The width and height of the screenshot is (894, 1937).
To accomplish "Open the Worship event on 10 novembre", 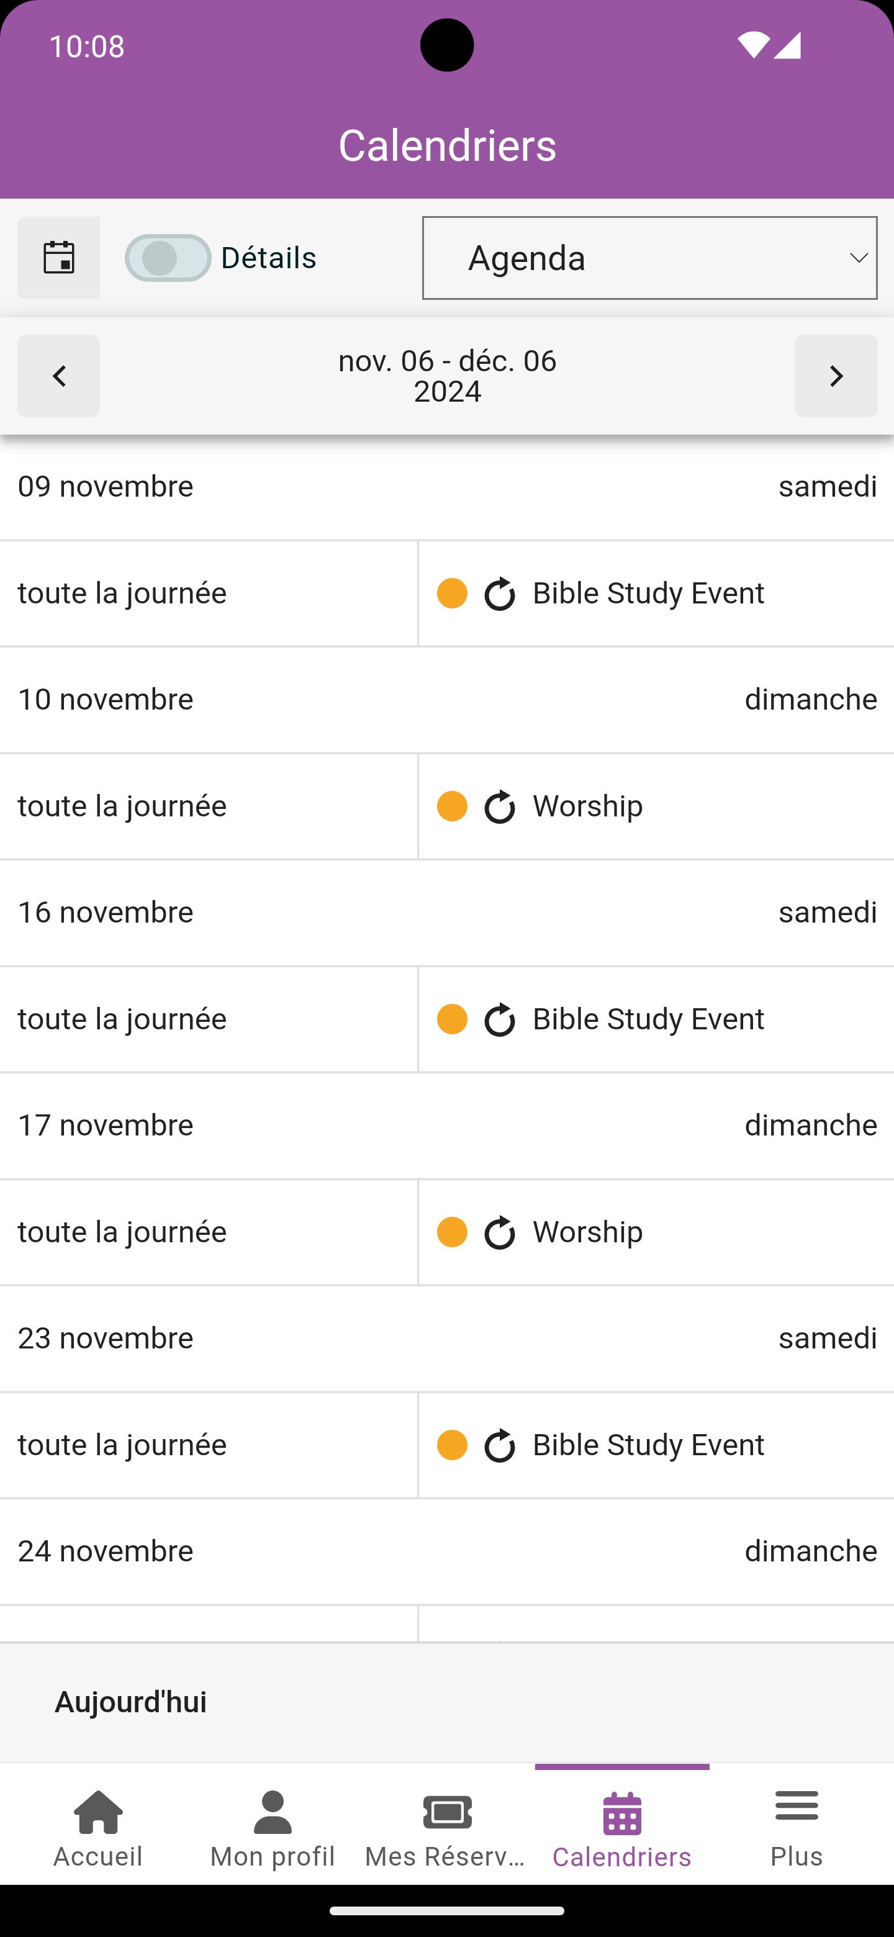I will [587, 806].
